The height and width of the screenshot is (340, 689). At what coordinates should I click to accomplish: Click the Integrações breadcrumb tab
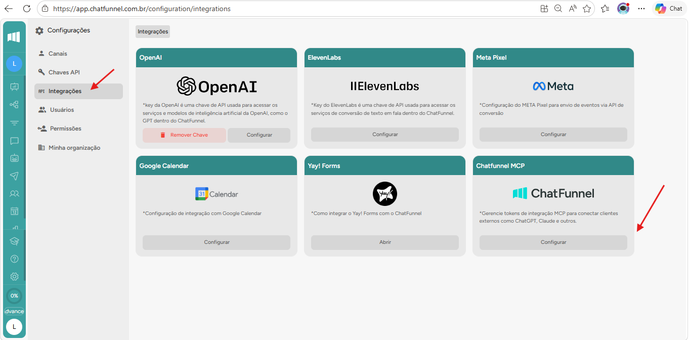pyautogui.click(x=153, y=31)
